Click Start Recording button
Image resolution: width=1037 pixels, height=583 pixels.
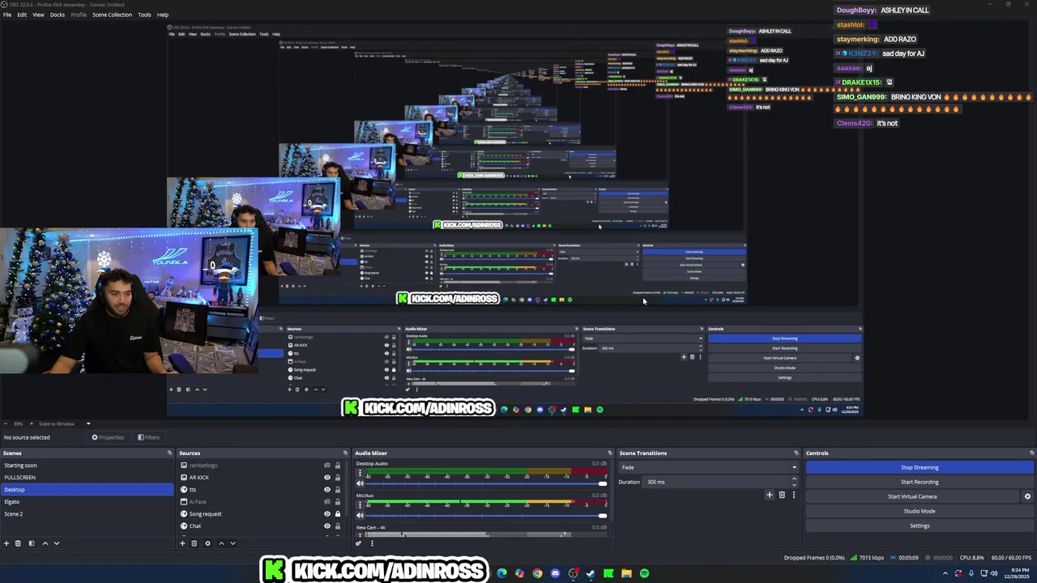pyautogui.click(x=920, y=482)
